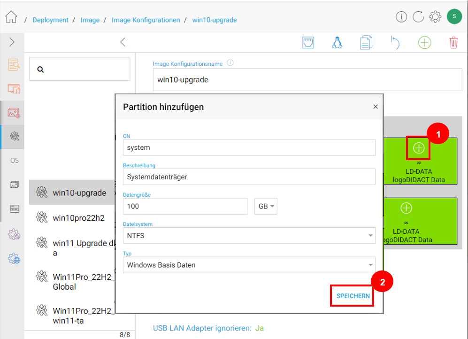Go to the home icon in breadcrumb
The height and width of the screenshot is (339, 468).
coord(11,17)
